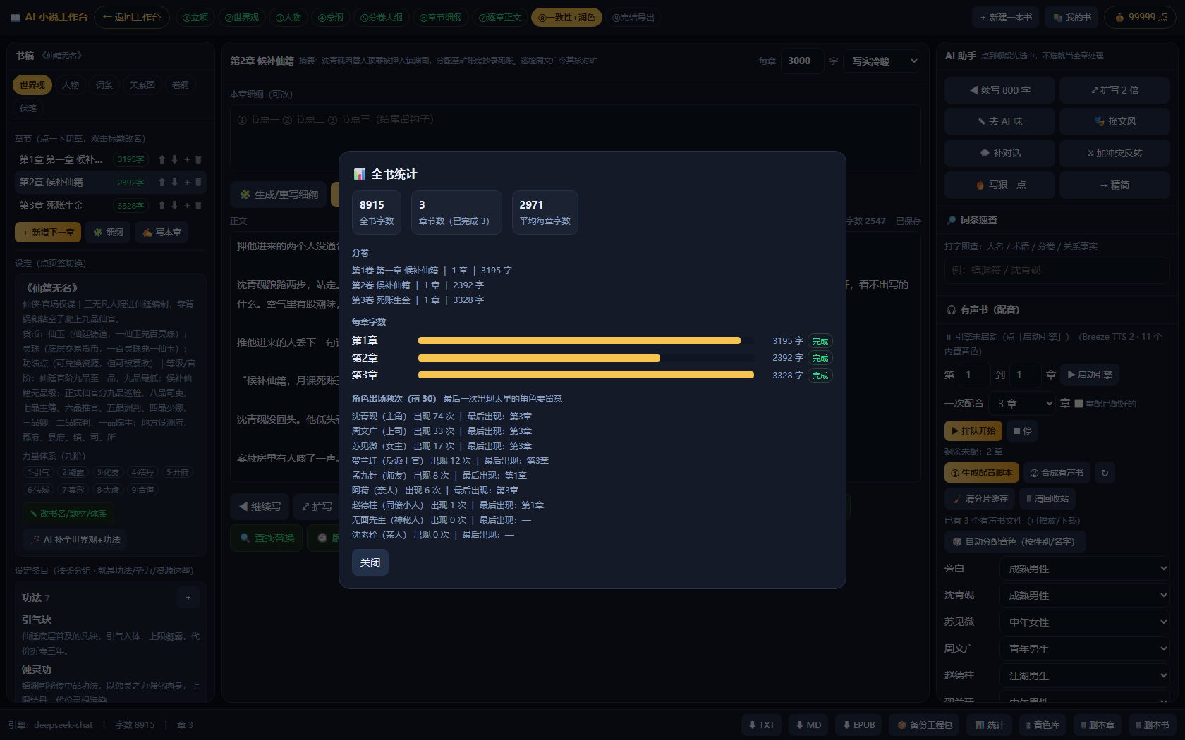Click the 自动分配音色 dice button
Image resolution: width=1185 pixels, height=740 pixels.
[1014, 542]
